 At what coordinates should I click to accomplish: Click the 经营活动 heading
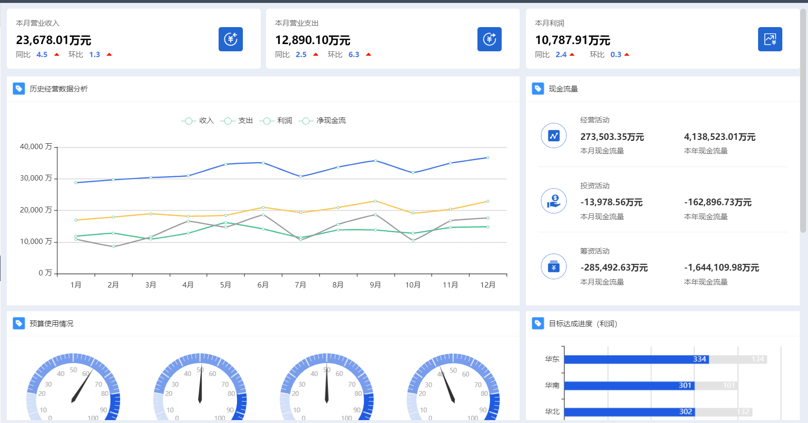(x=595, y=120)
